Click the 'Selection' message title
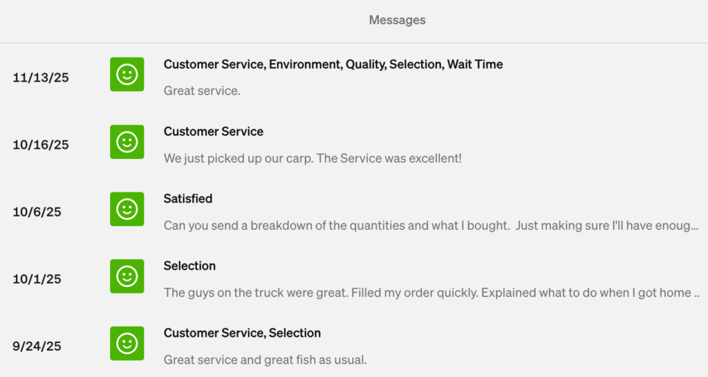708x377 pixels. (x=189, y=266)
